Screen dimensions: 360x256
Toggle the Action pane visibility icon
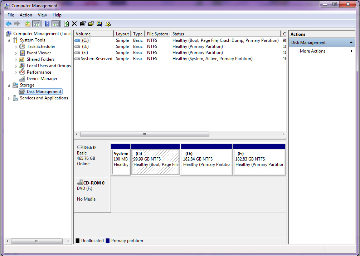[x=55, y=24]
